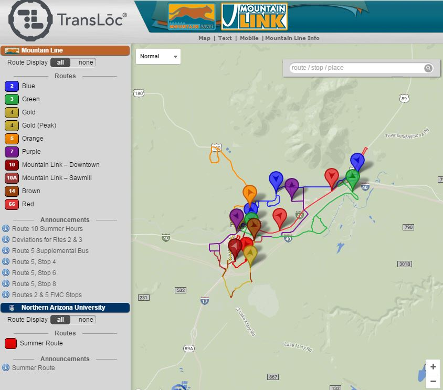Click the search magnifier icon
This screenshot has width=443, height=390.
[x=428, y=68]
